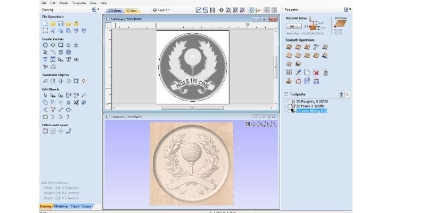The height and width of the screenshot is (213, 426).
Task: Select the Draw Polygon tool
Action: click(x=69, y=45)
